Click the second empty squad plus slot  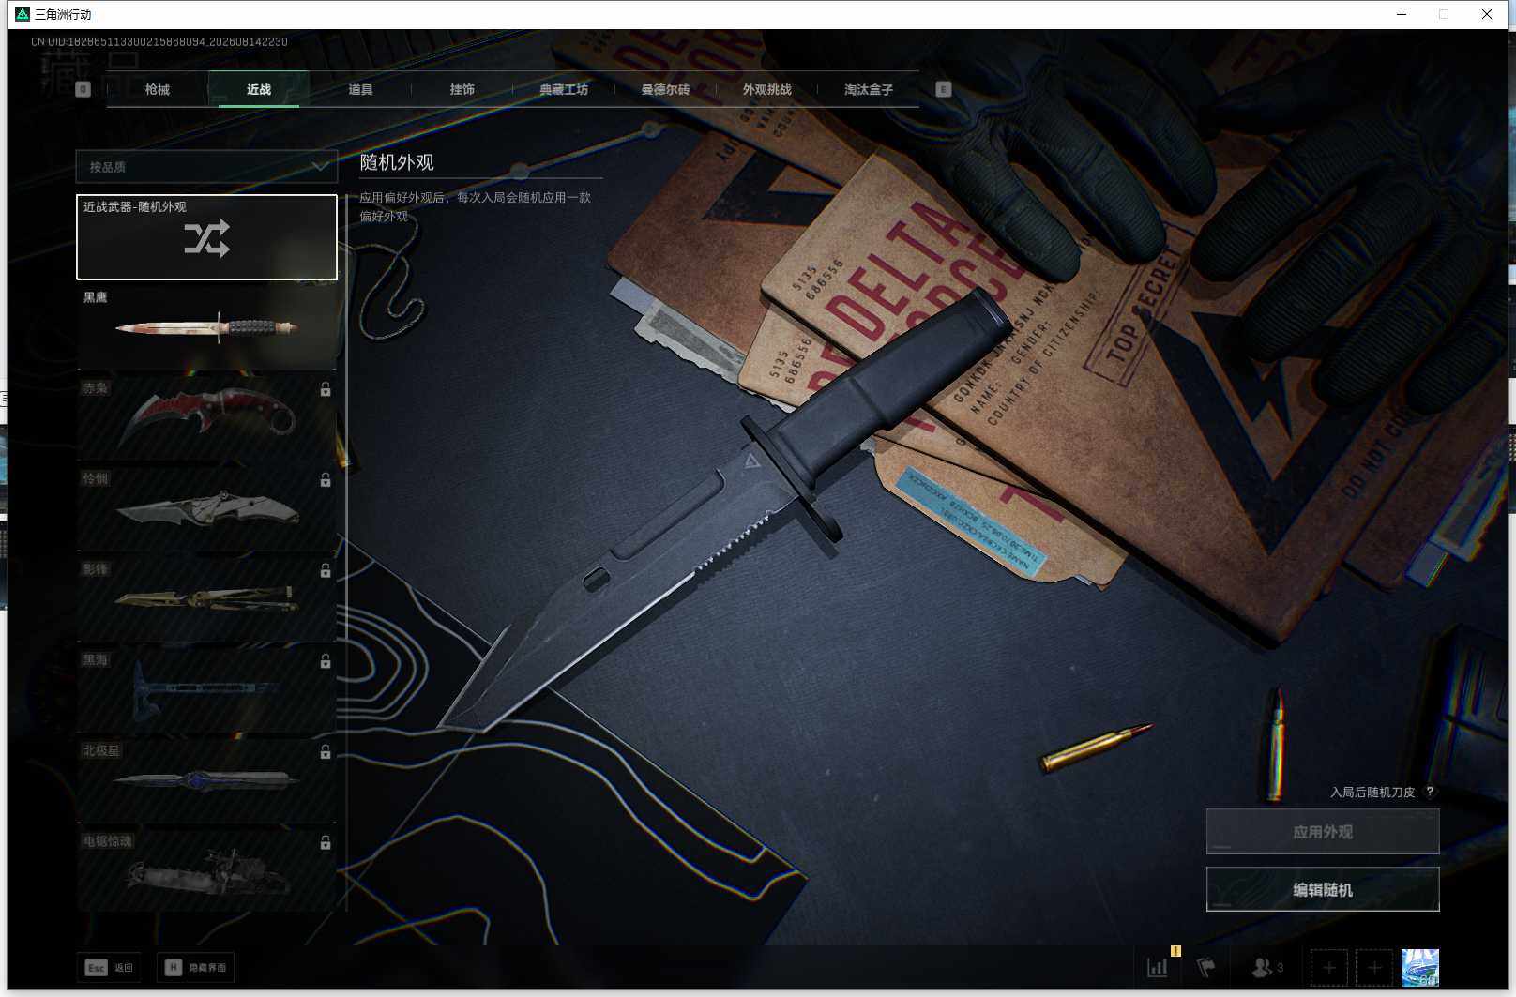(1374, 967)
